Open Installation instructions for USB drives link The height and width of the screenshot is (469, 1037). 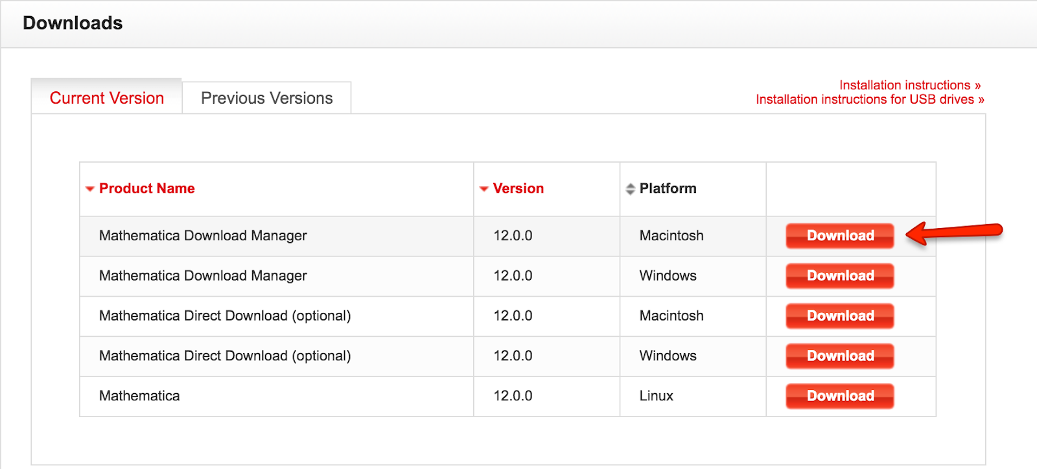870,99
